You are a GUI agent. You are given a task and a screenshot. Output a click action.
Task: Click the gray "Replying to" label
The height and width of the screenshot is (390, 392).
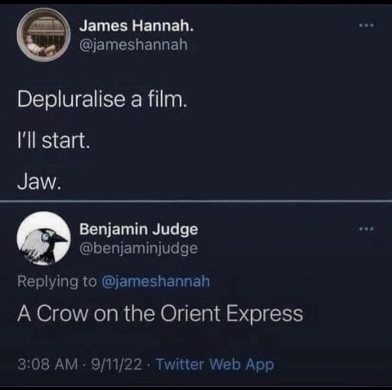point(57,282)
